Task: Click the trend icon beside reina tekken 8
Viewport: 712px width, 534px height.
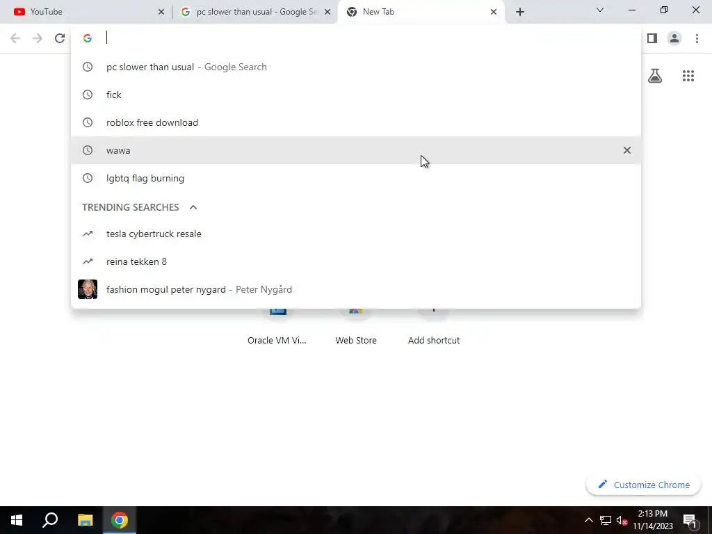Action: click(x=88, y=261)
